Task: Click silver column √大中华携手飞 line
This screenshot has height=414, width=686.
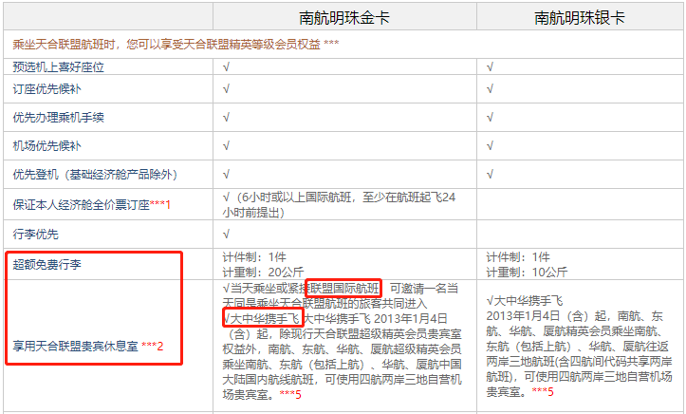Action: [x=525, y=301]
